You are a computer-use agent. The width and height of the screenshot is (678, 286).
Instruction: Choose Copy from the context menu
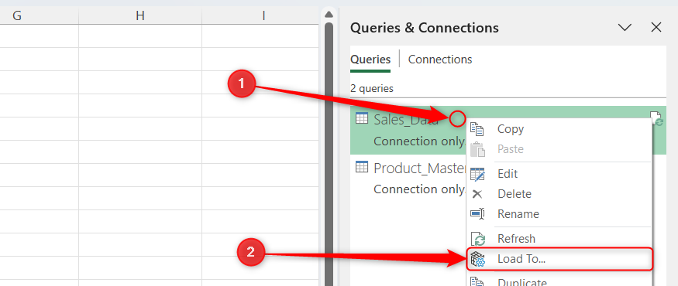click(x=559, y=129)
